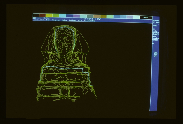Expand the Options menu

[72, 20]
